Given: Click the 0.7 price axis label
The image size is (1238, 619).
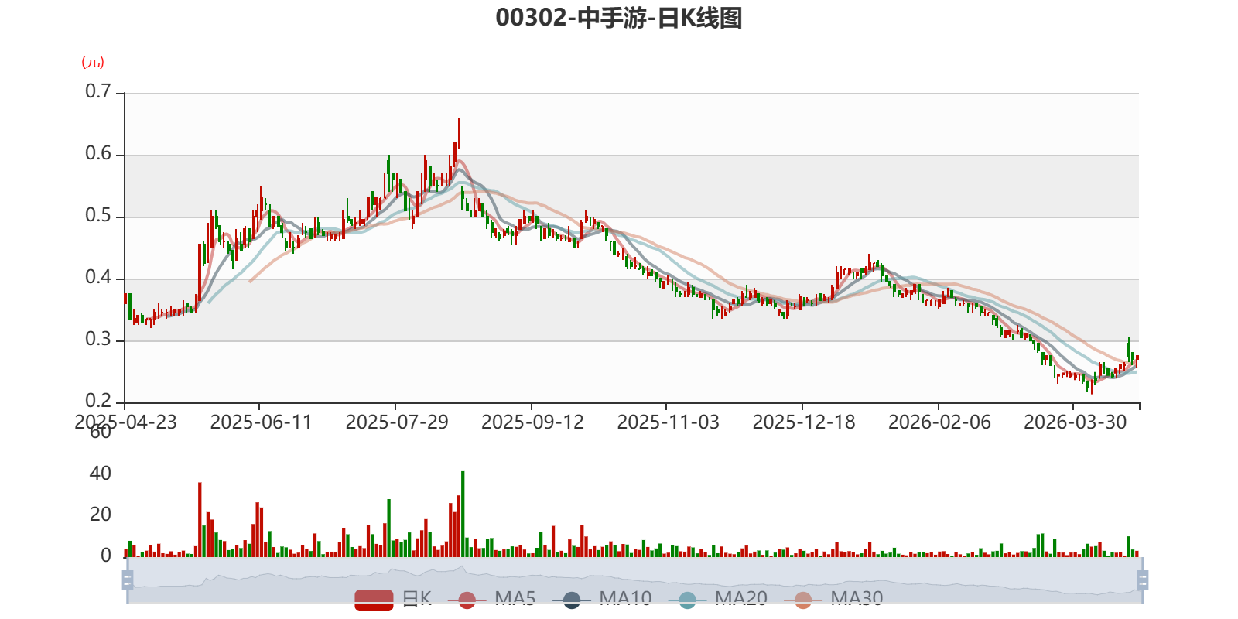Looking at the screenshot, I should click(98, 91).
